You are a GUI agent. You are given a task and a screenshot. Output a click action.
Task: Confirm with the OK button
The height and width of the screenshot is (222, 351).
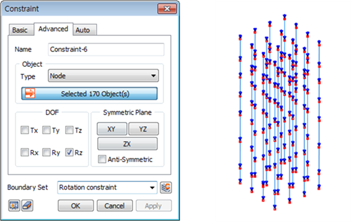(76, 206)
